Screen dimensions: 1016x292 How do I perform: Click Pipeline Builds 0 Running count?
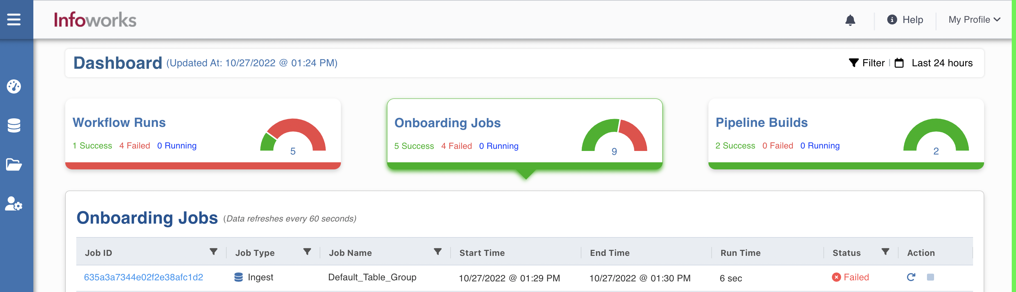tap(819, 146)
